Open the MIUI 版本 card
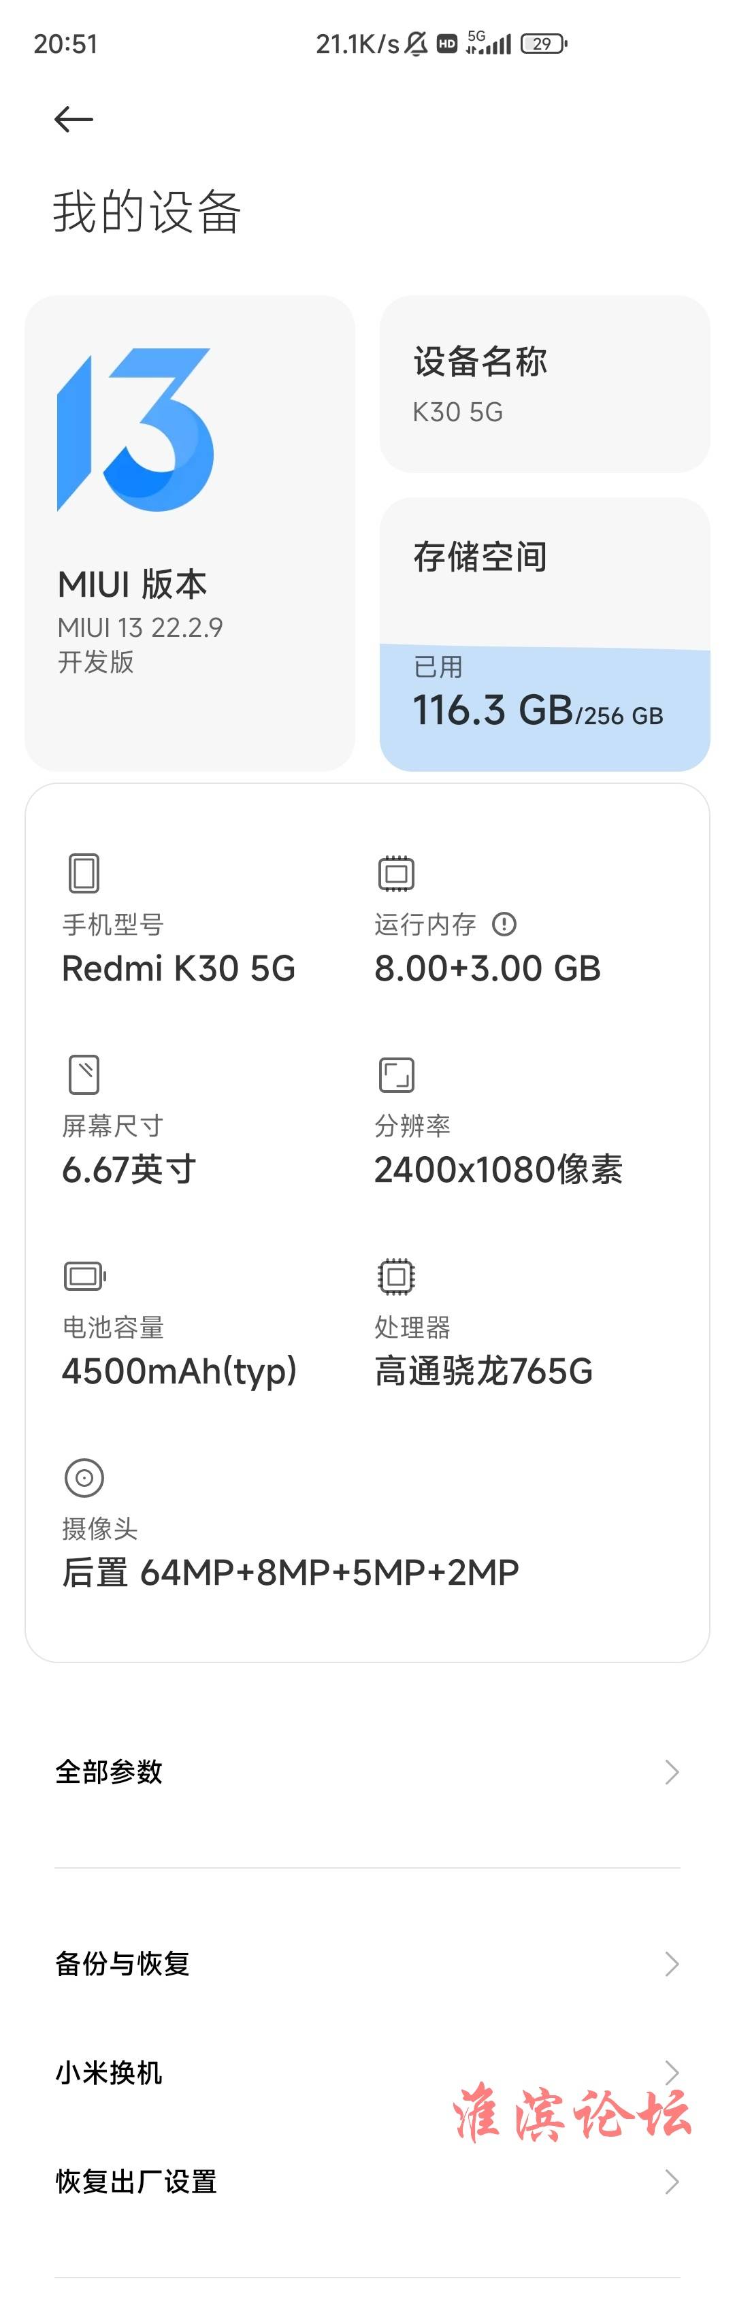 tap(190, 533)
